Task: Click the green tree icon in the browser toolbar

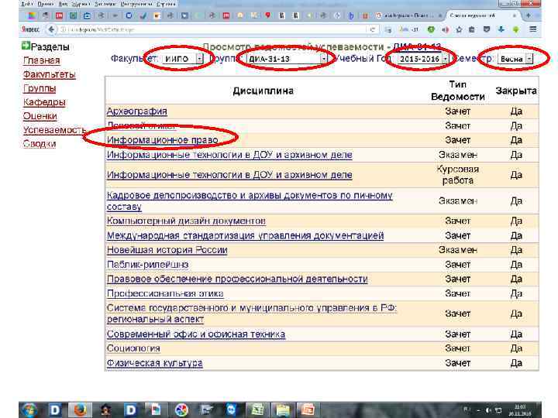Action: click(x=515, y=29)
